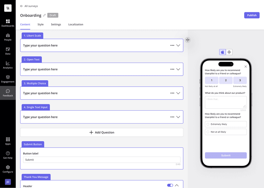Click Add Question button
Viewport: 264px width, 188px height.
click(x=102, y=132)
